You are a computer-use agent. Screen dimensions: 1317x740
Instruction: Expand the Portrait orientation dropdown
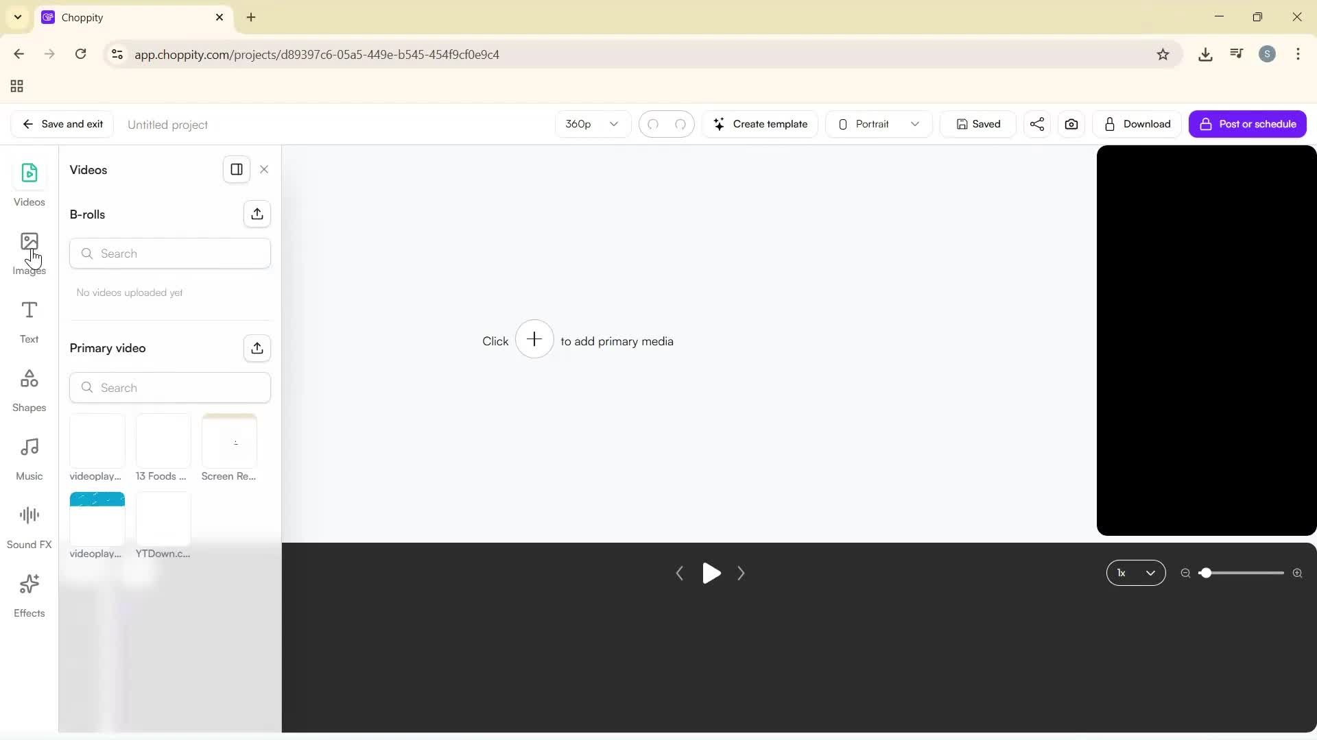[x=879, y=124]
